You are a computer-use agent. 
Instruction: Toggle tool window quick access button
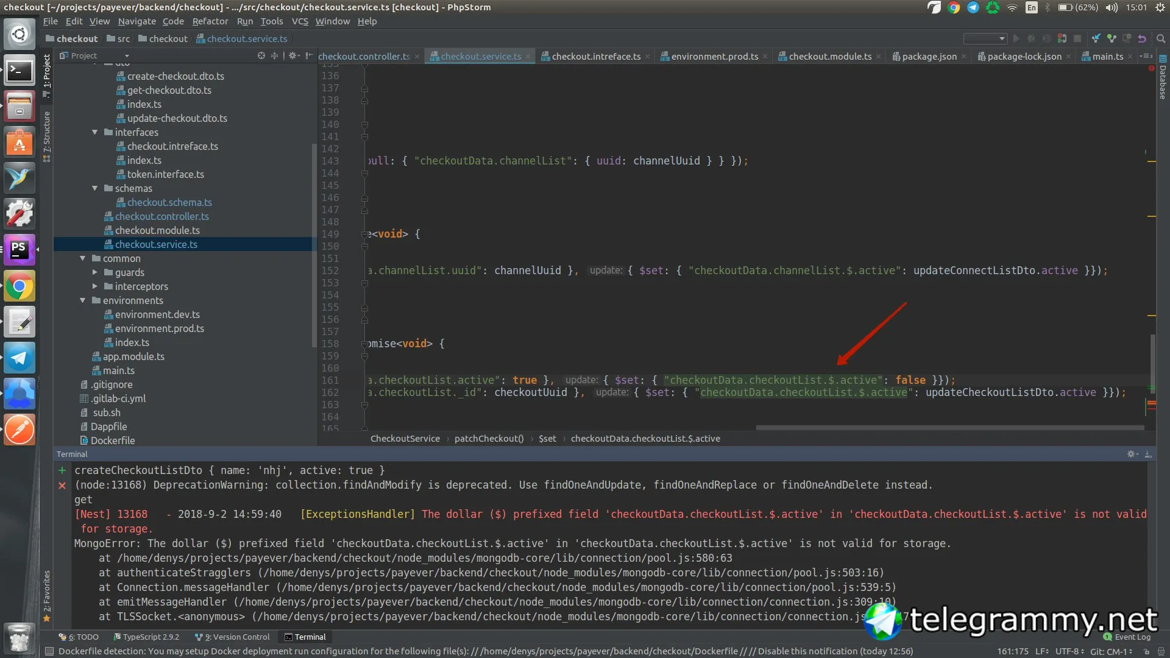click(48, 651)
